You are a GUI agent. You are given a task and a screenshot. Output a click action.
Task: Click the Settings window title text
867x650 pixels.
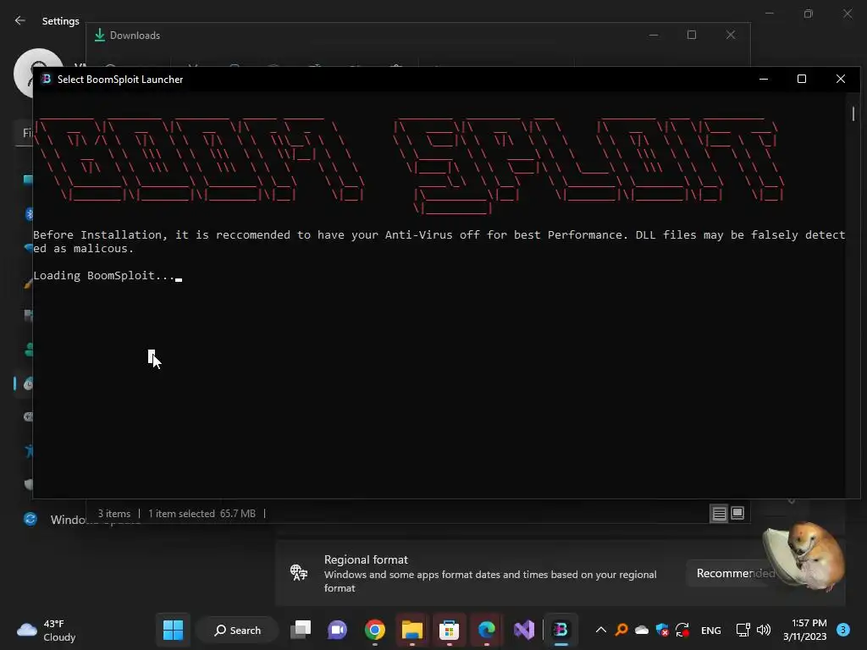(60, 20)
